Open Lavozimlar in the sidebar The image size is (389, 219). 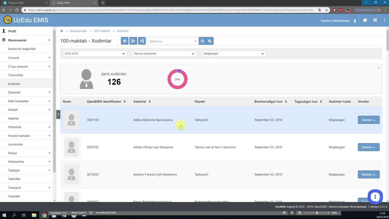[15, 144]
